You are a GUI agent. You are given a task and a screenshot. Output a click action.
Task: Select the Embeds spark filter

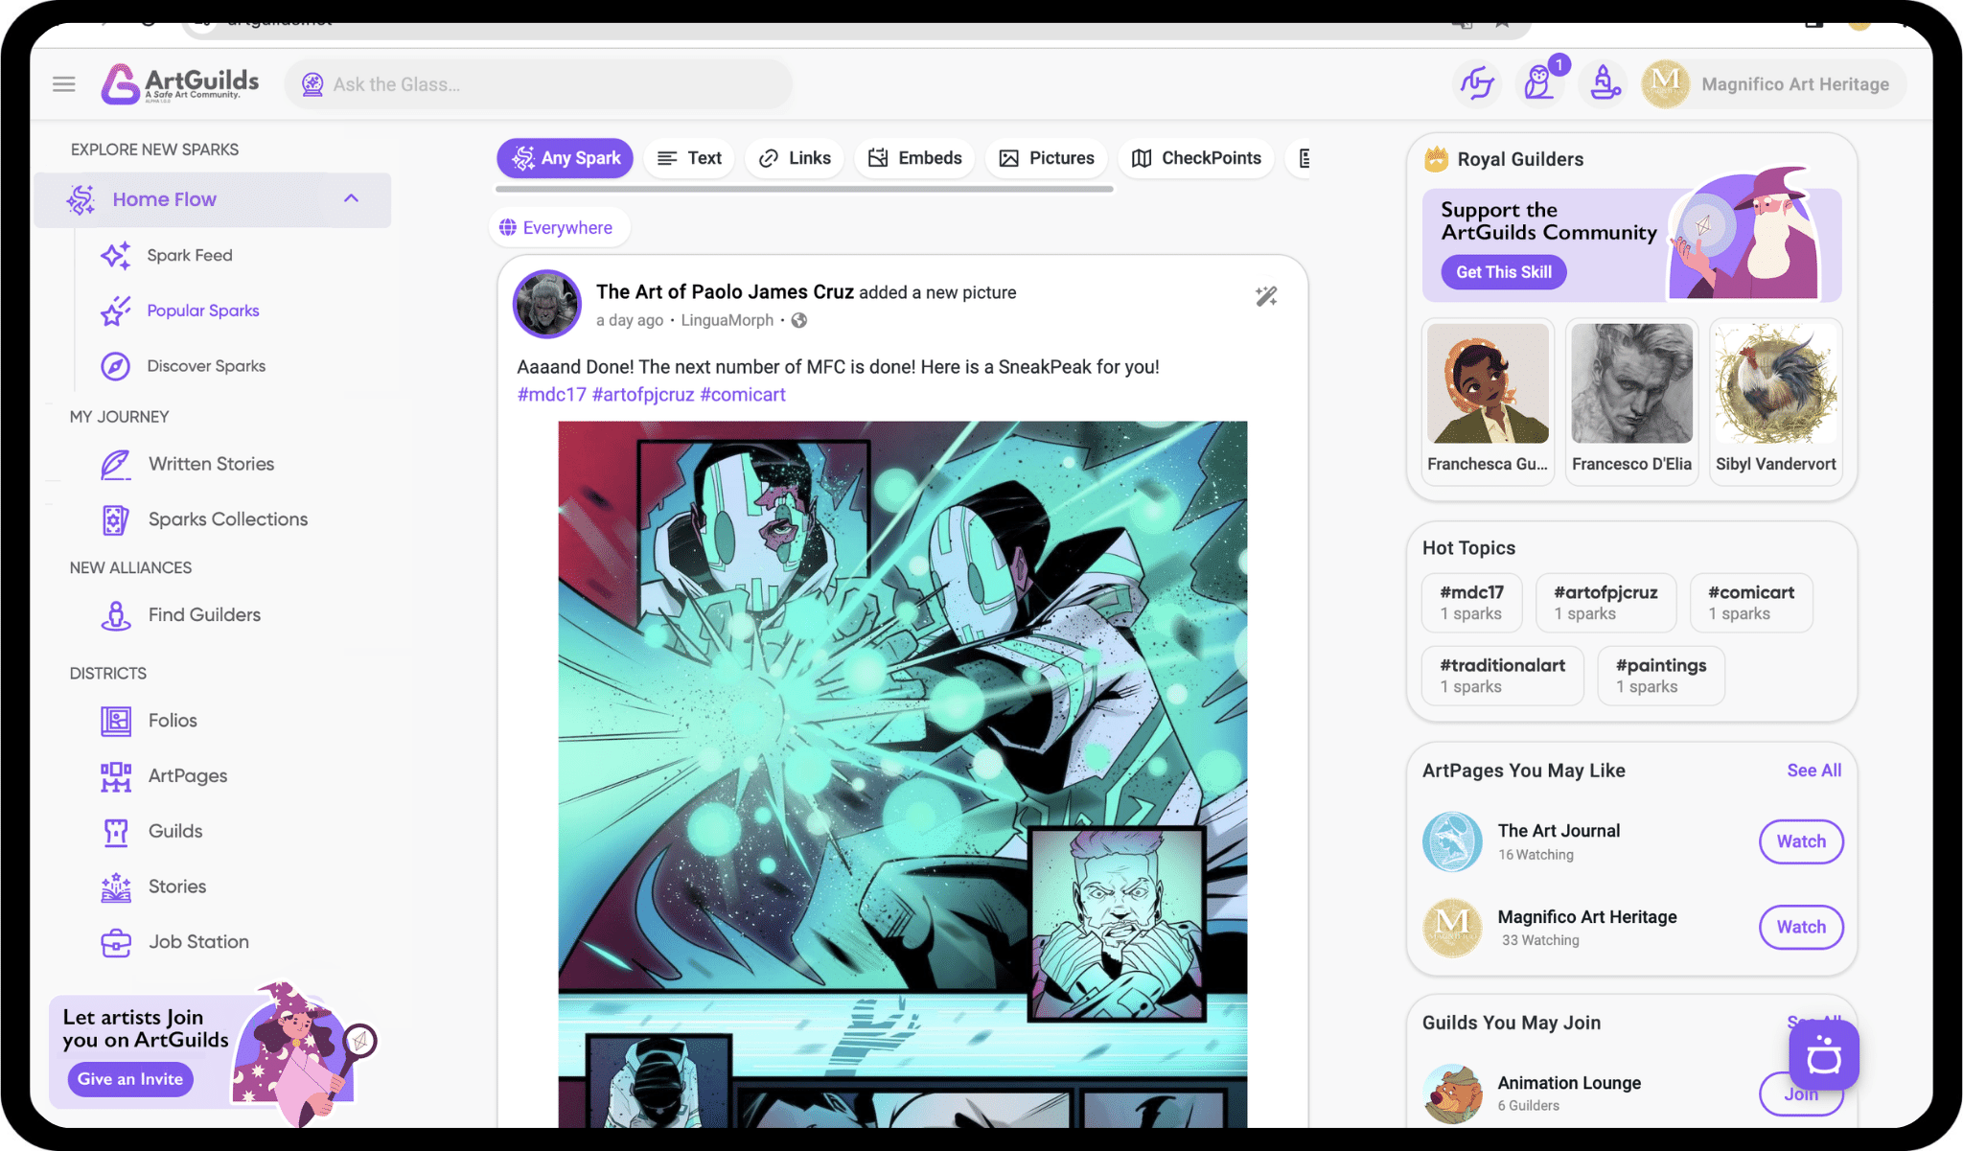[x=914, y=158]
